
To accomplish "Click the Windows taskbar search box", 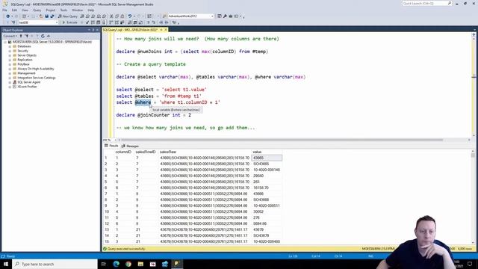I will click(55, 264).
